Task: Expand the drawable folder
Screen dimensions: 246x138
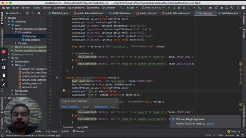Action: coord(12,61)
